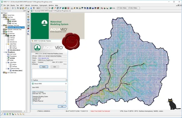This screenshot has height=118, width=182.
Task: Collapse the Hydrologic Tree Data node
Action: pos(2,25)
